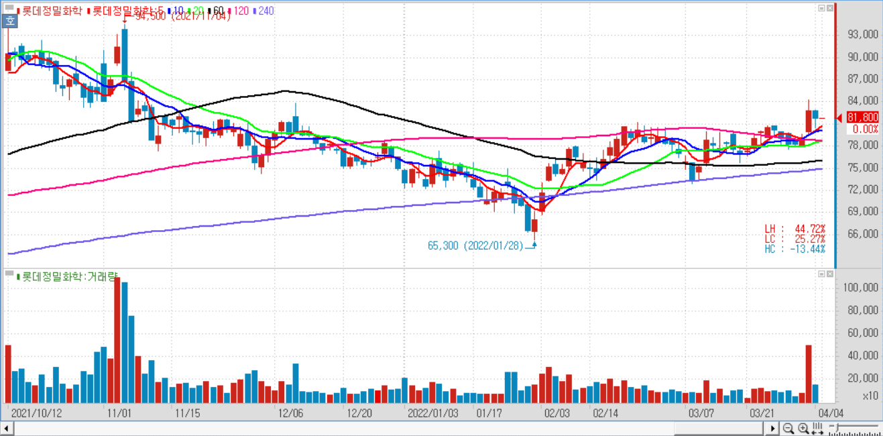Click the 11/15 date label
Image resolution: width=883 pixels, height=436 pixels.
point(187,413)
